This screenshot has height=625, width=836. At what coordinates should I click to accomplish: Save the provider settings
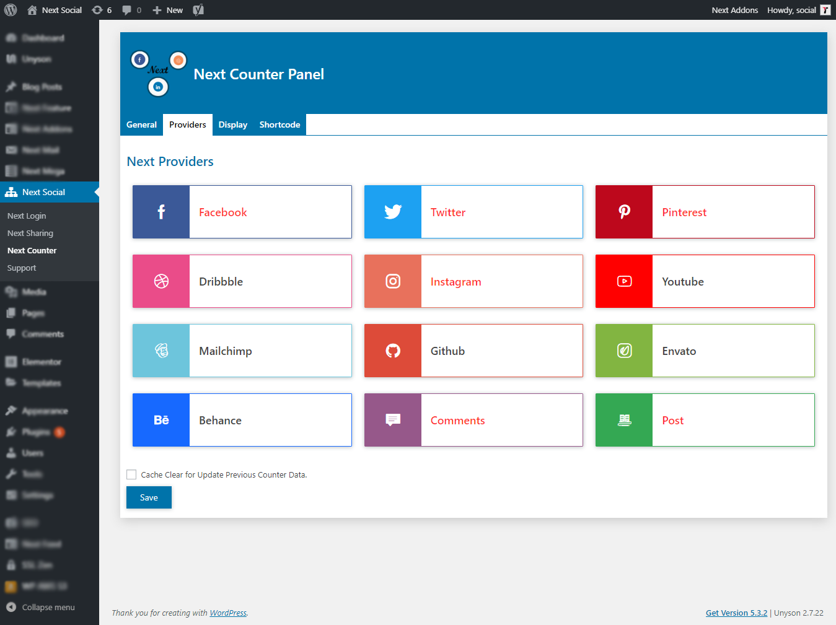149,497
